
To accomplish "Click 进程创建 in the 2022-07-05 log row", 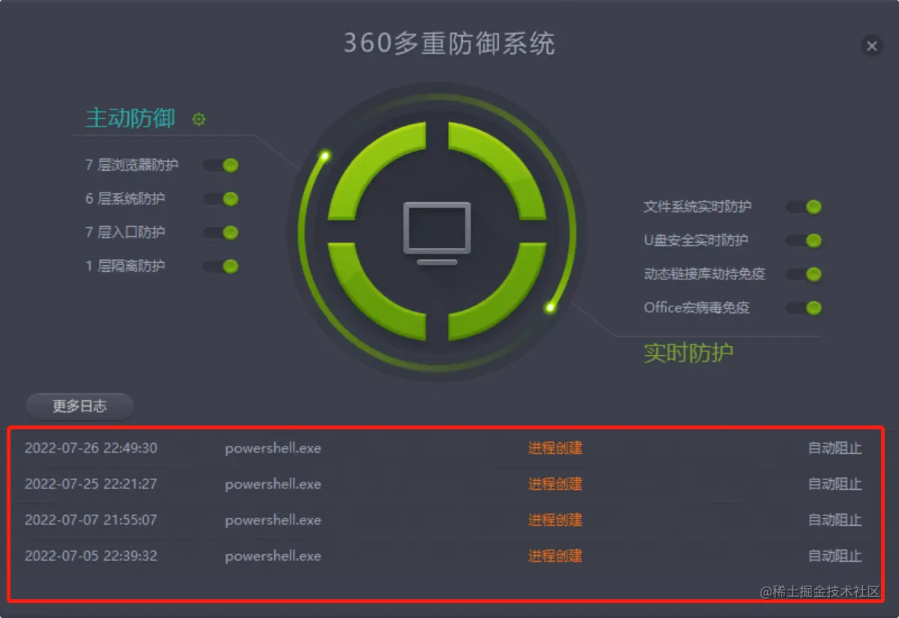I will [555, 556].
